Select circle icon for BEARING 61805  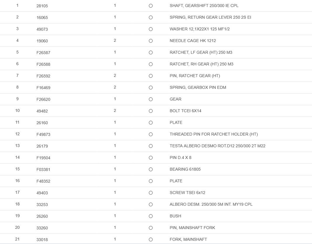click(x=151, y=170)
